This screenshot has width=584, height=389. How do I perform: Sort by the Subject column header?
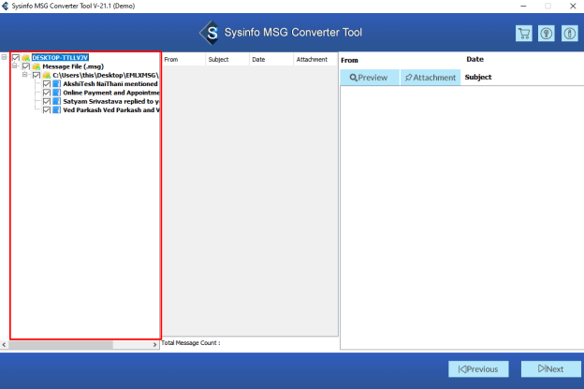tap(227, 60)
